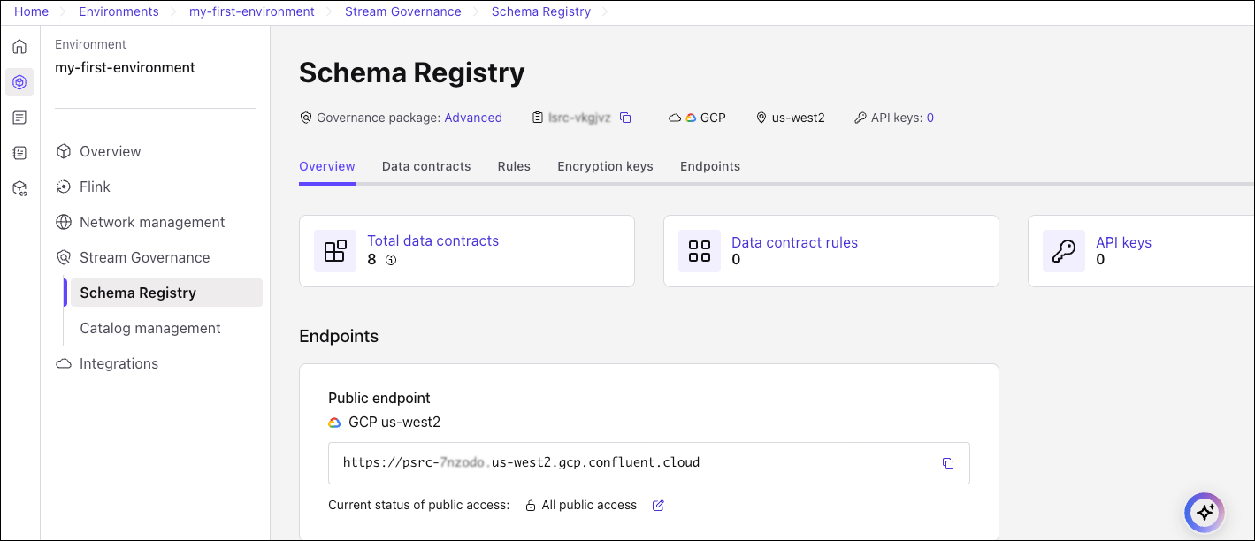Image resolution: width=1255 pixels, height=541 pixels.
Task: Open the bottom cube icon in left rail
Action: [x=19, y=188]
